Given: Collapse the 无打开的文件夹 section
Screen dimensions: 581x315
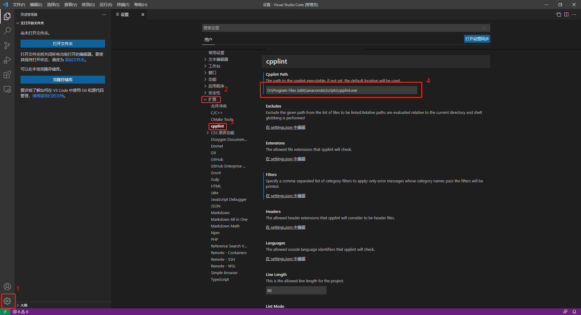Looking at the screenshot, I should tap(18, 23).
